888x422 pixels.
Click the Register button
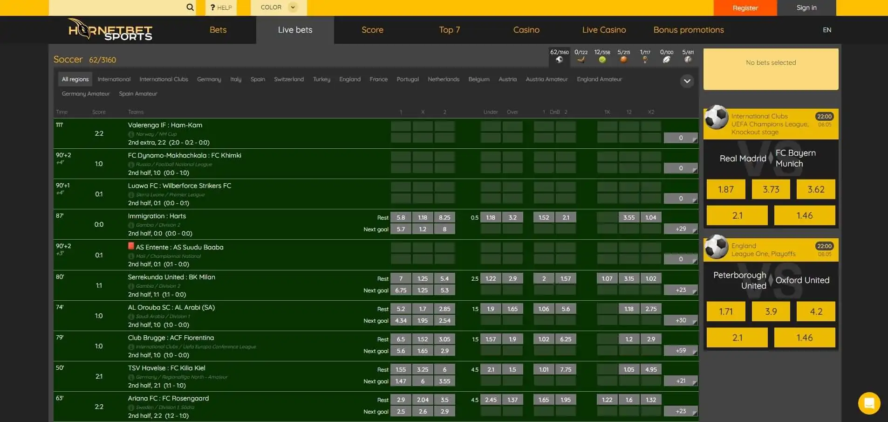(x=745, y=7)
